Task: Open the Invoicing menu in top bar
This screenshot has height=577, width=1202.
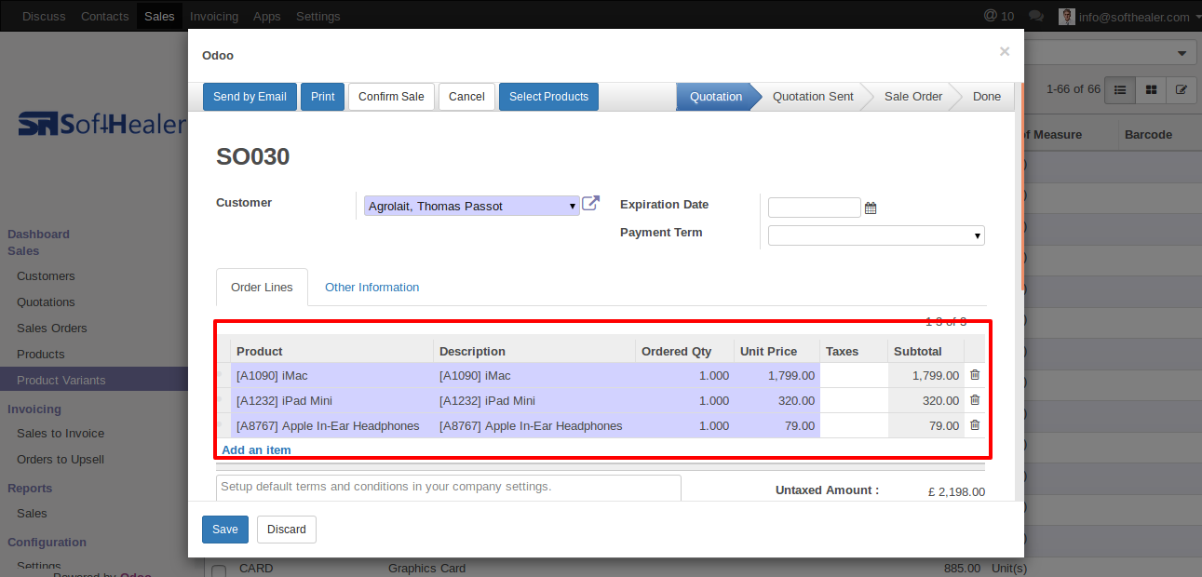Action: tap(214, 16)
